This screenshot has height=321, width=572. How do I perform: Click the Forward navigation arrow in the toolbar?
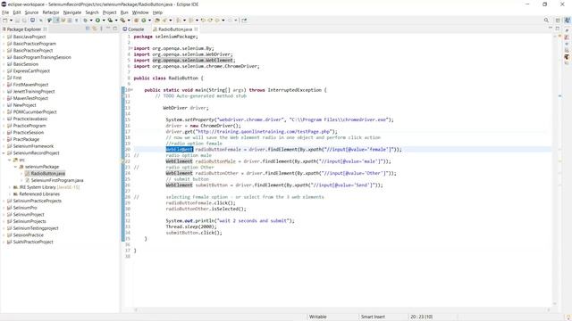(230, 21)
